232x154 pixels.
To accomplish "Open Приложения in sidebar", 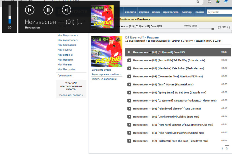I will [x=65, y=76].
